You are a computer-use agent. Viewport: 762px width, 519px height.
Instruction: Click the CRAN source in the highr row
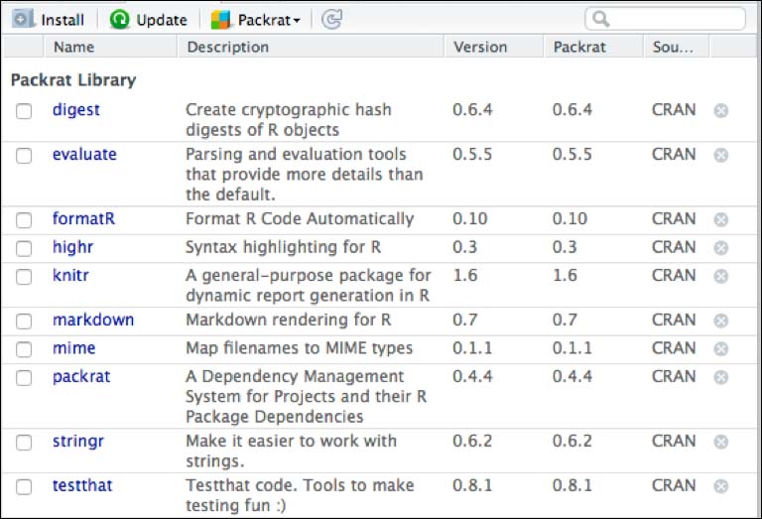coord(674,247)
